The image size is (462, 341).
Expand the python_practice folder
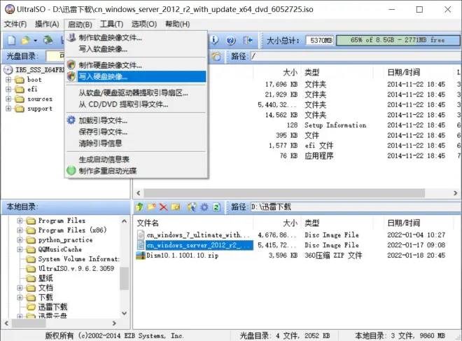tap(20, 240)
